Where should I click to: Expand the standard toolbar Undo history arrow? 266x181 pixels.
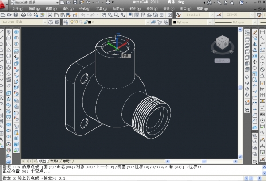tap(88, 15)
